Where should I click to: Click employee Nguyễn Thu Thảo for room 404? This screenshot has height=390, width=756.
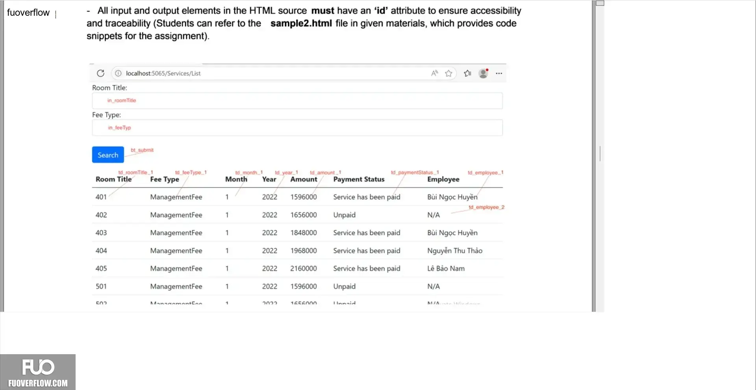(x=455, y=251)
